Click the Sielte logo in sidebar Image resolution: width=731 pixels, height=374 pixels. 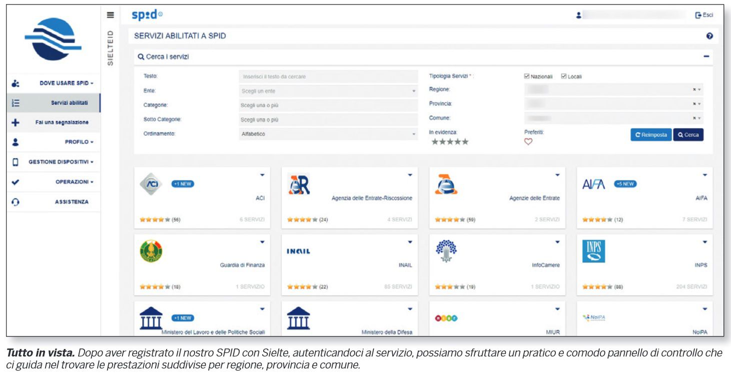(53, 39)
